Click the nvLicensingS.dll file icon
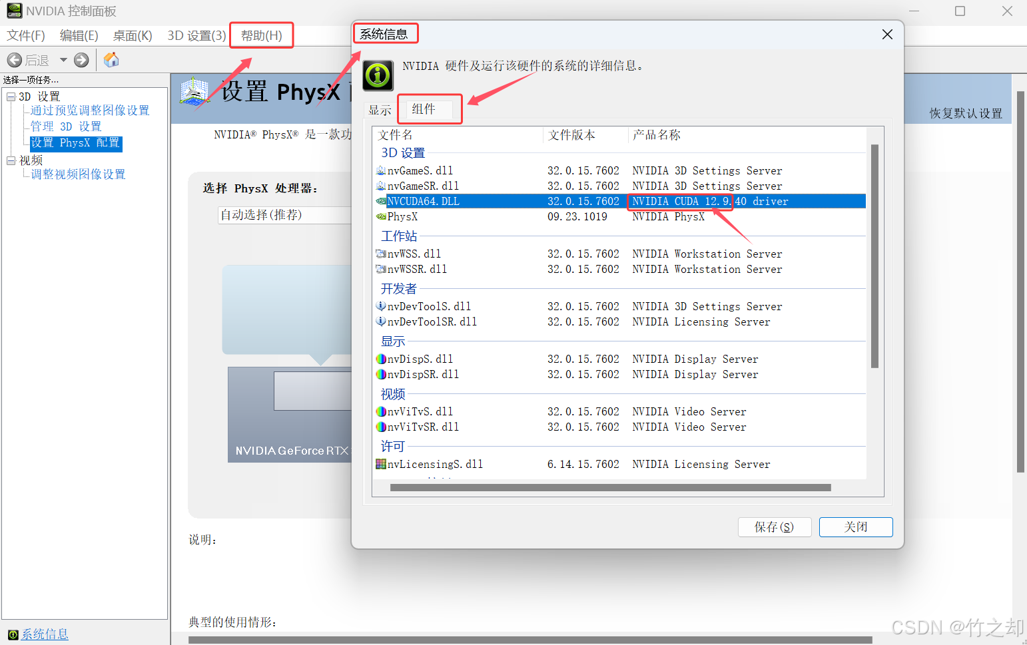Viewport: 1027px width, 645px height. tap(381, 464)
